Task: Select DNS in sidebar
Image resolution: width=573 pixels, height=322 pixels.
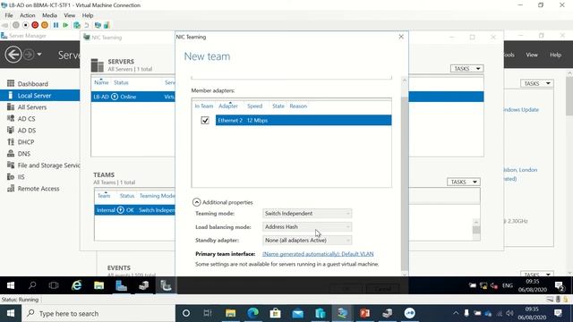Action: tap(24, 154)
